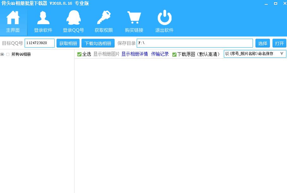Focus the 保存目录 path field

[195, 43]
